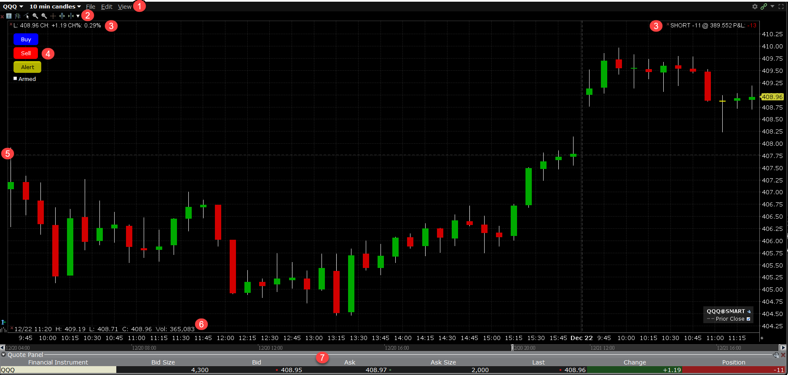Expand the toolbar overflow arrow

[x=78, y=16]
